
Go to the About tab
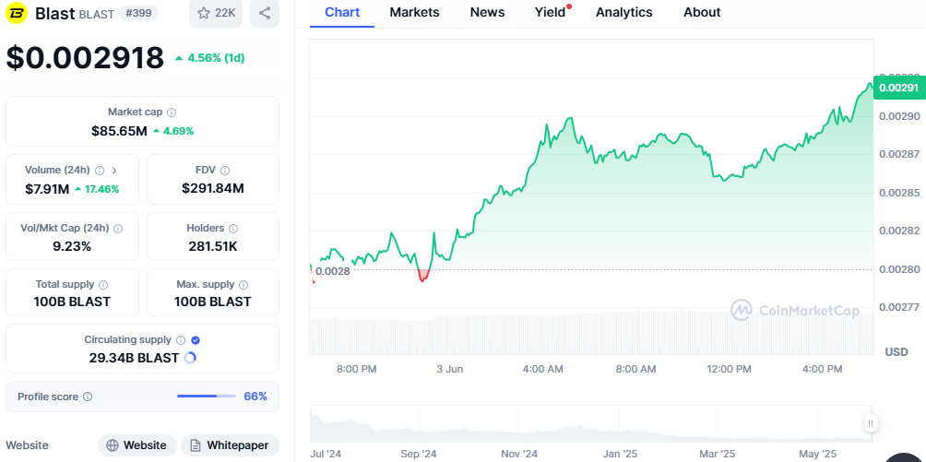click(702, 12)
